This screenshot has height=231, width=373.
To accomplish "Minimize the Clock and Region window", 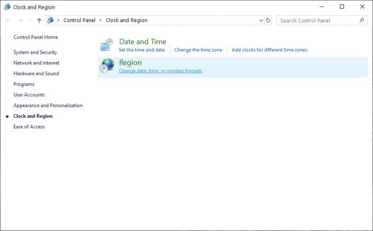I will 322,6.
